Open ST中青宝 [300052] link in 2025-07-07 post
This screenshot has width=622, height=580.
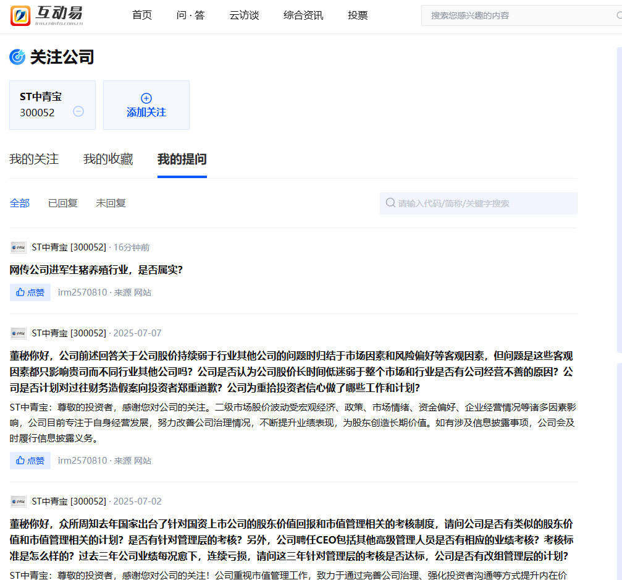coord(69,333)
